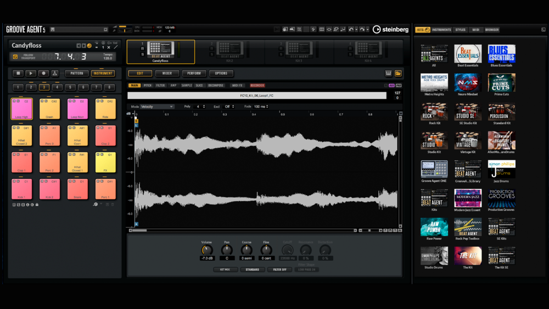This screenshot has height=309, width=549.
Task: Switch to the Filter edit tab
Action: coord(160,86)
